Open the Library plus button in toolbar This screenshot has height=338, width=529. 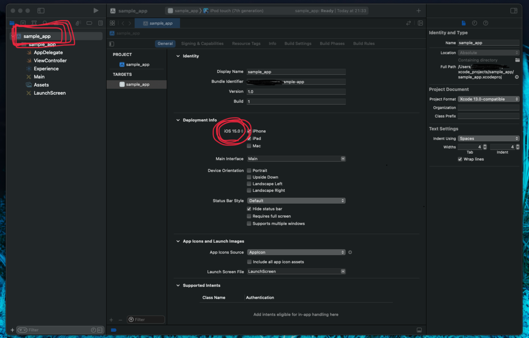(419, 11)
